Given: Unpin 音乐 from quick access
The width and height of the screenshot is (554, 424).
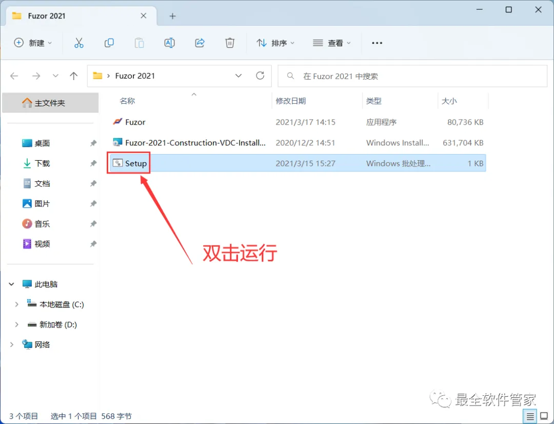Looking at the screenshot, I should 93,223.
